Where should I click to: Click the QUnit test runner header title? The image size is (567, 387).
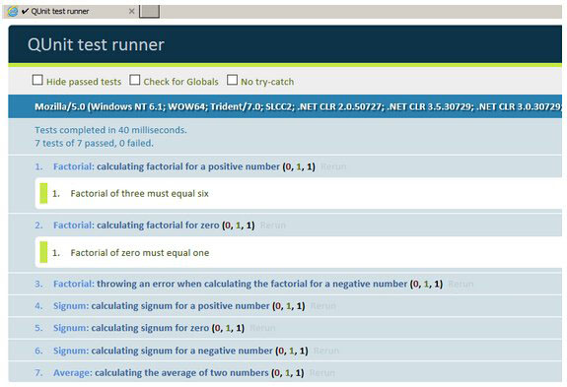tap(96, 44)
